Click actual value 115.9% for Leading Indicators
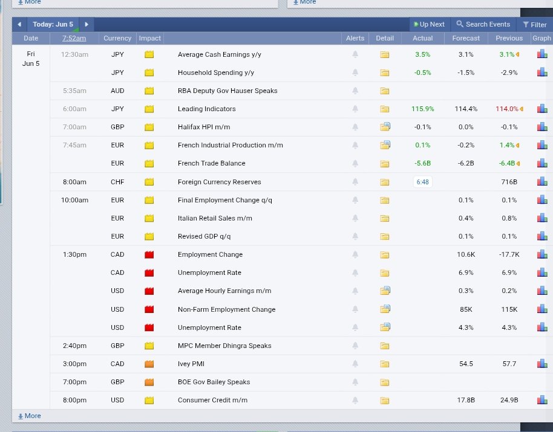 click(422, 109)
